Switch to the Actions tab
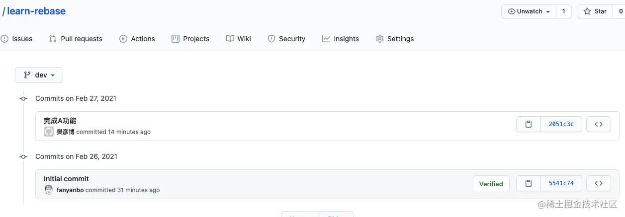Screen dimensions: 625x217 [x=137, y=39]
